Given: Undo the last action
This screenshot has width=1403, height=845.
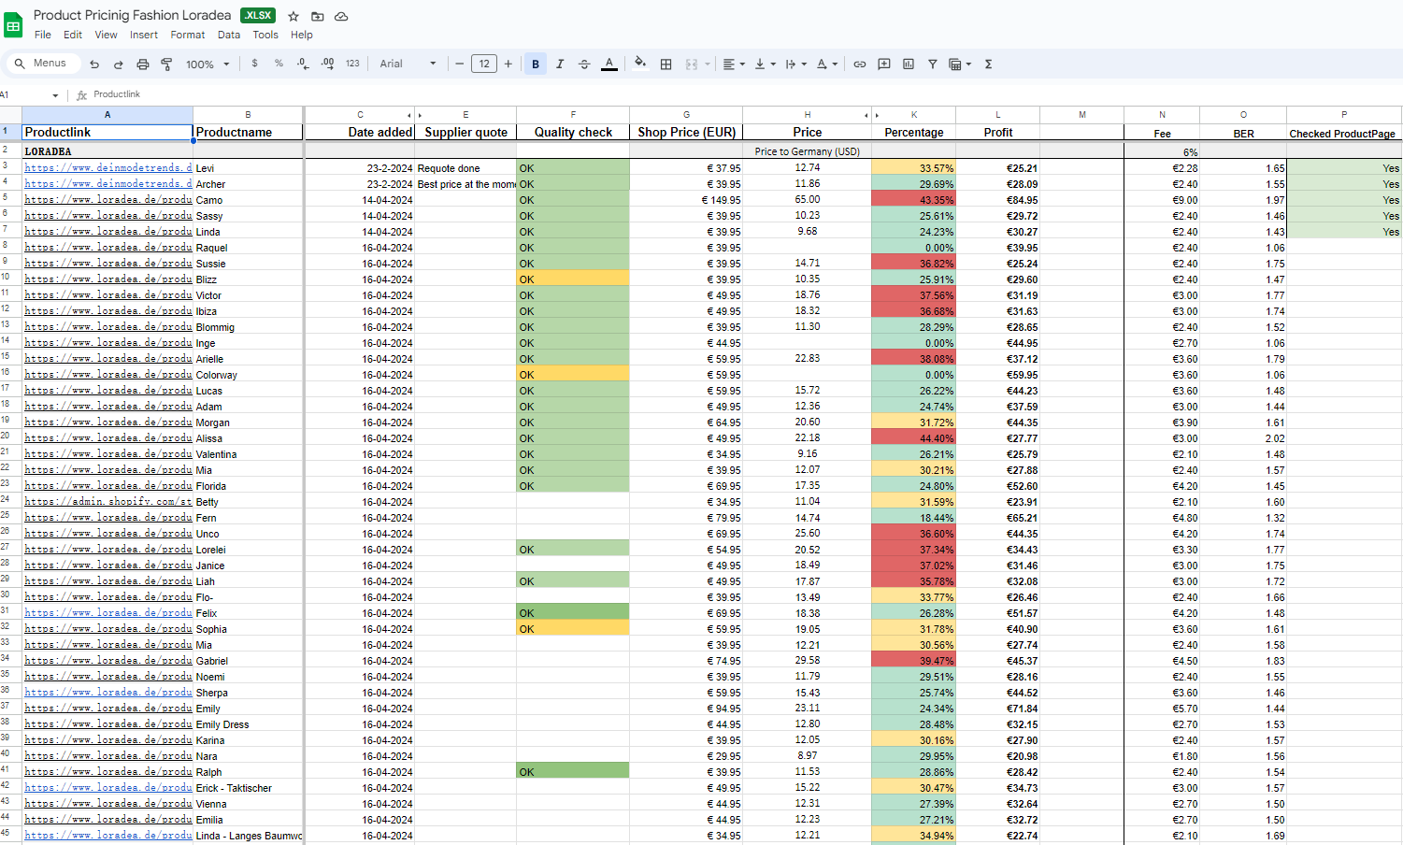Looking at the screenshot, I should point(94,64).
